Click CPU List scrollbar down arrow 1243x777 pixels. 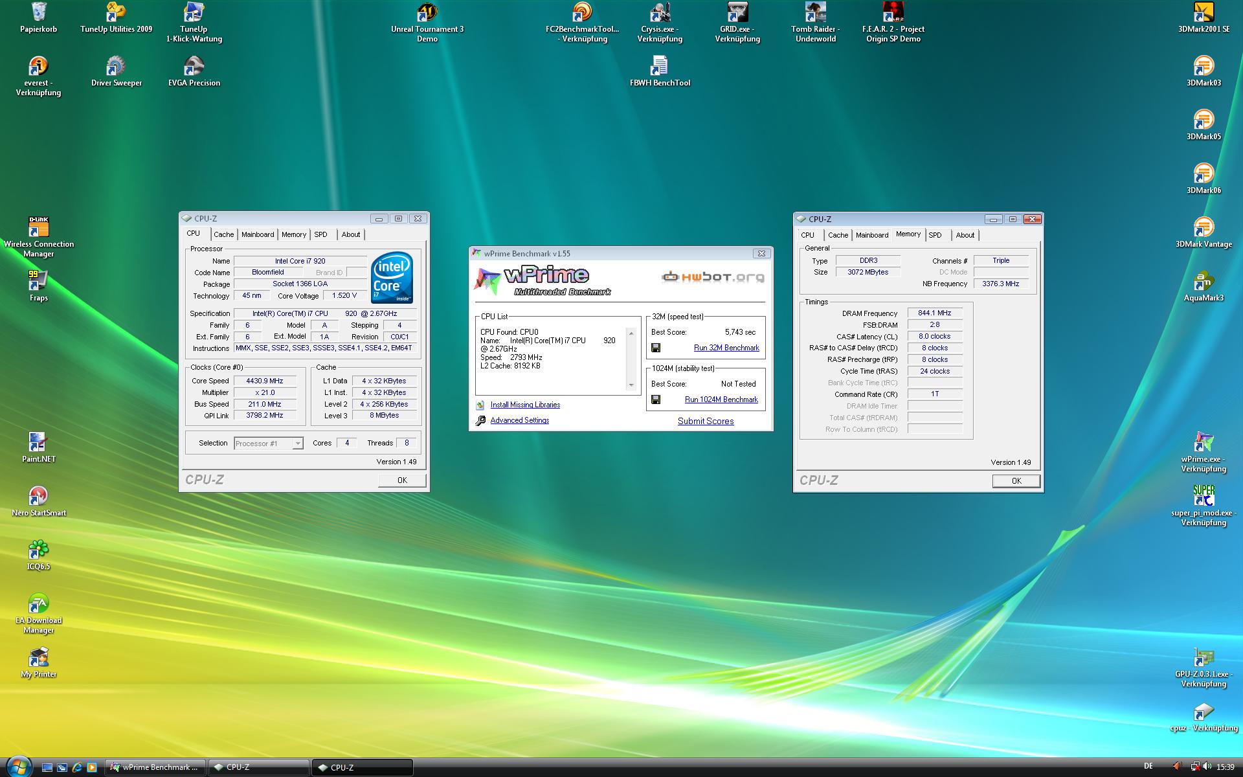point(631,385)
